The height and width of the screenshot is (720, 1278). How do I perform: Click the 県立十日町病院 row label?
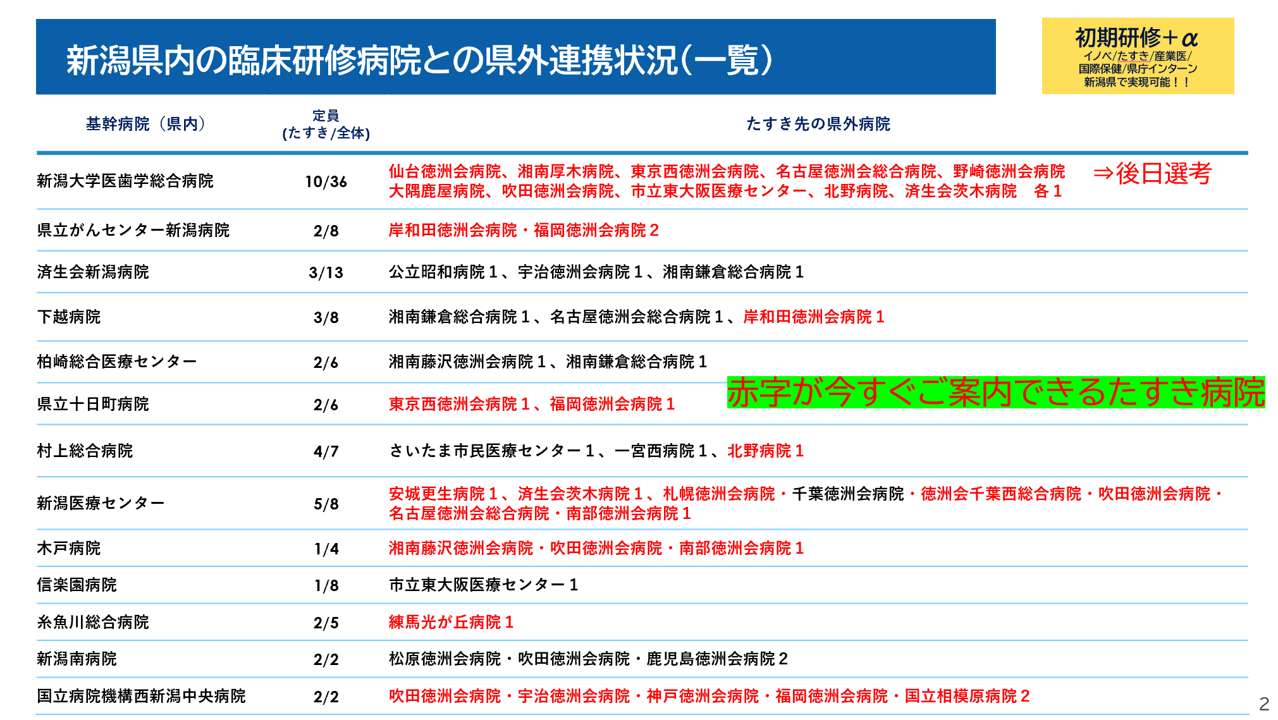(x=93, y=405)
